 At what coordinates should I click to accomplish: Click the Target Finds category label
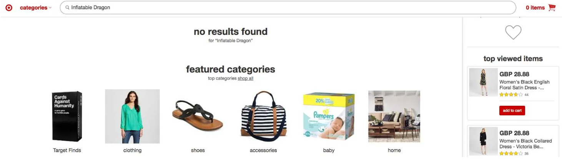[x=67, y=150]
